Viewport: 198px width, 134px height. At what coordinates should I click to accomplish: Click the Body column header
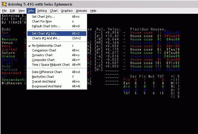6,29
